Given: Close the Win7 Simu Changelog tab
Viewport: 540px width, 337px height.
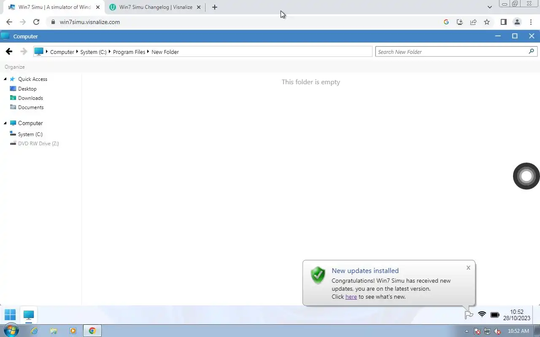Looking at the screenshot, I should (199, 7).
